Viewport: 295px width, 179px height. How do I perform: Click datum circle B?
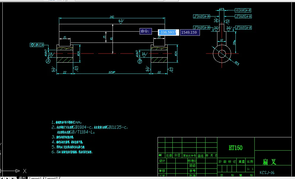coord(140,61)
